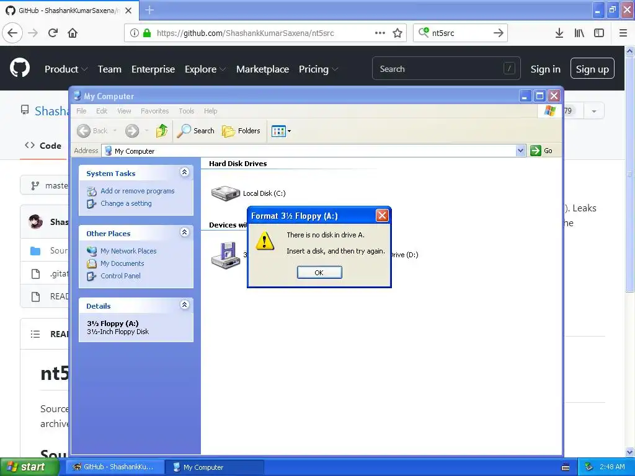Click Change a setting
The image size is (635, 476).
click(126, 203)
